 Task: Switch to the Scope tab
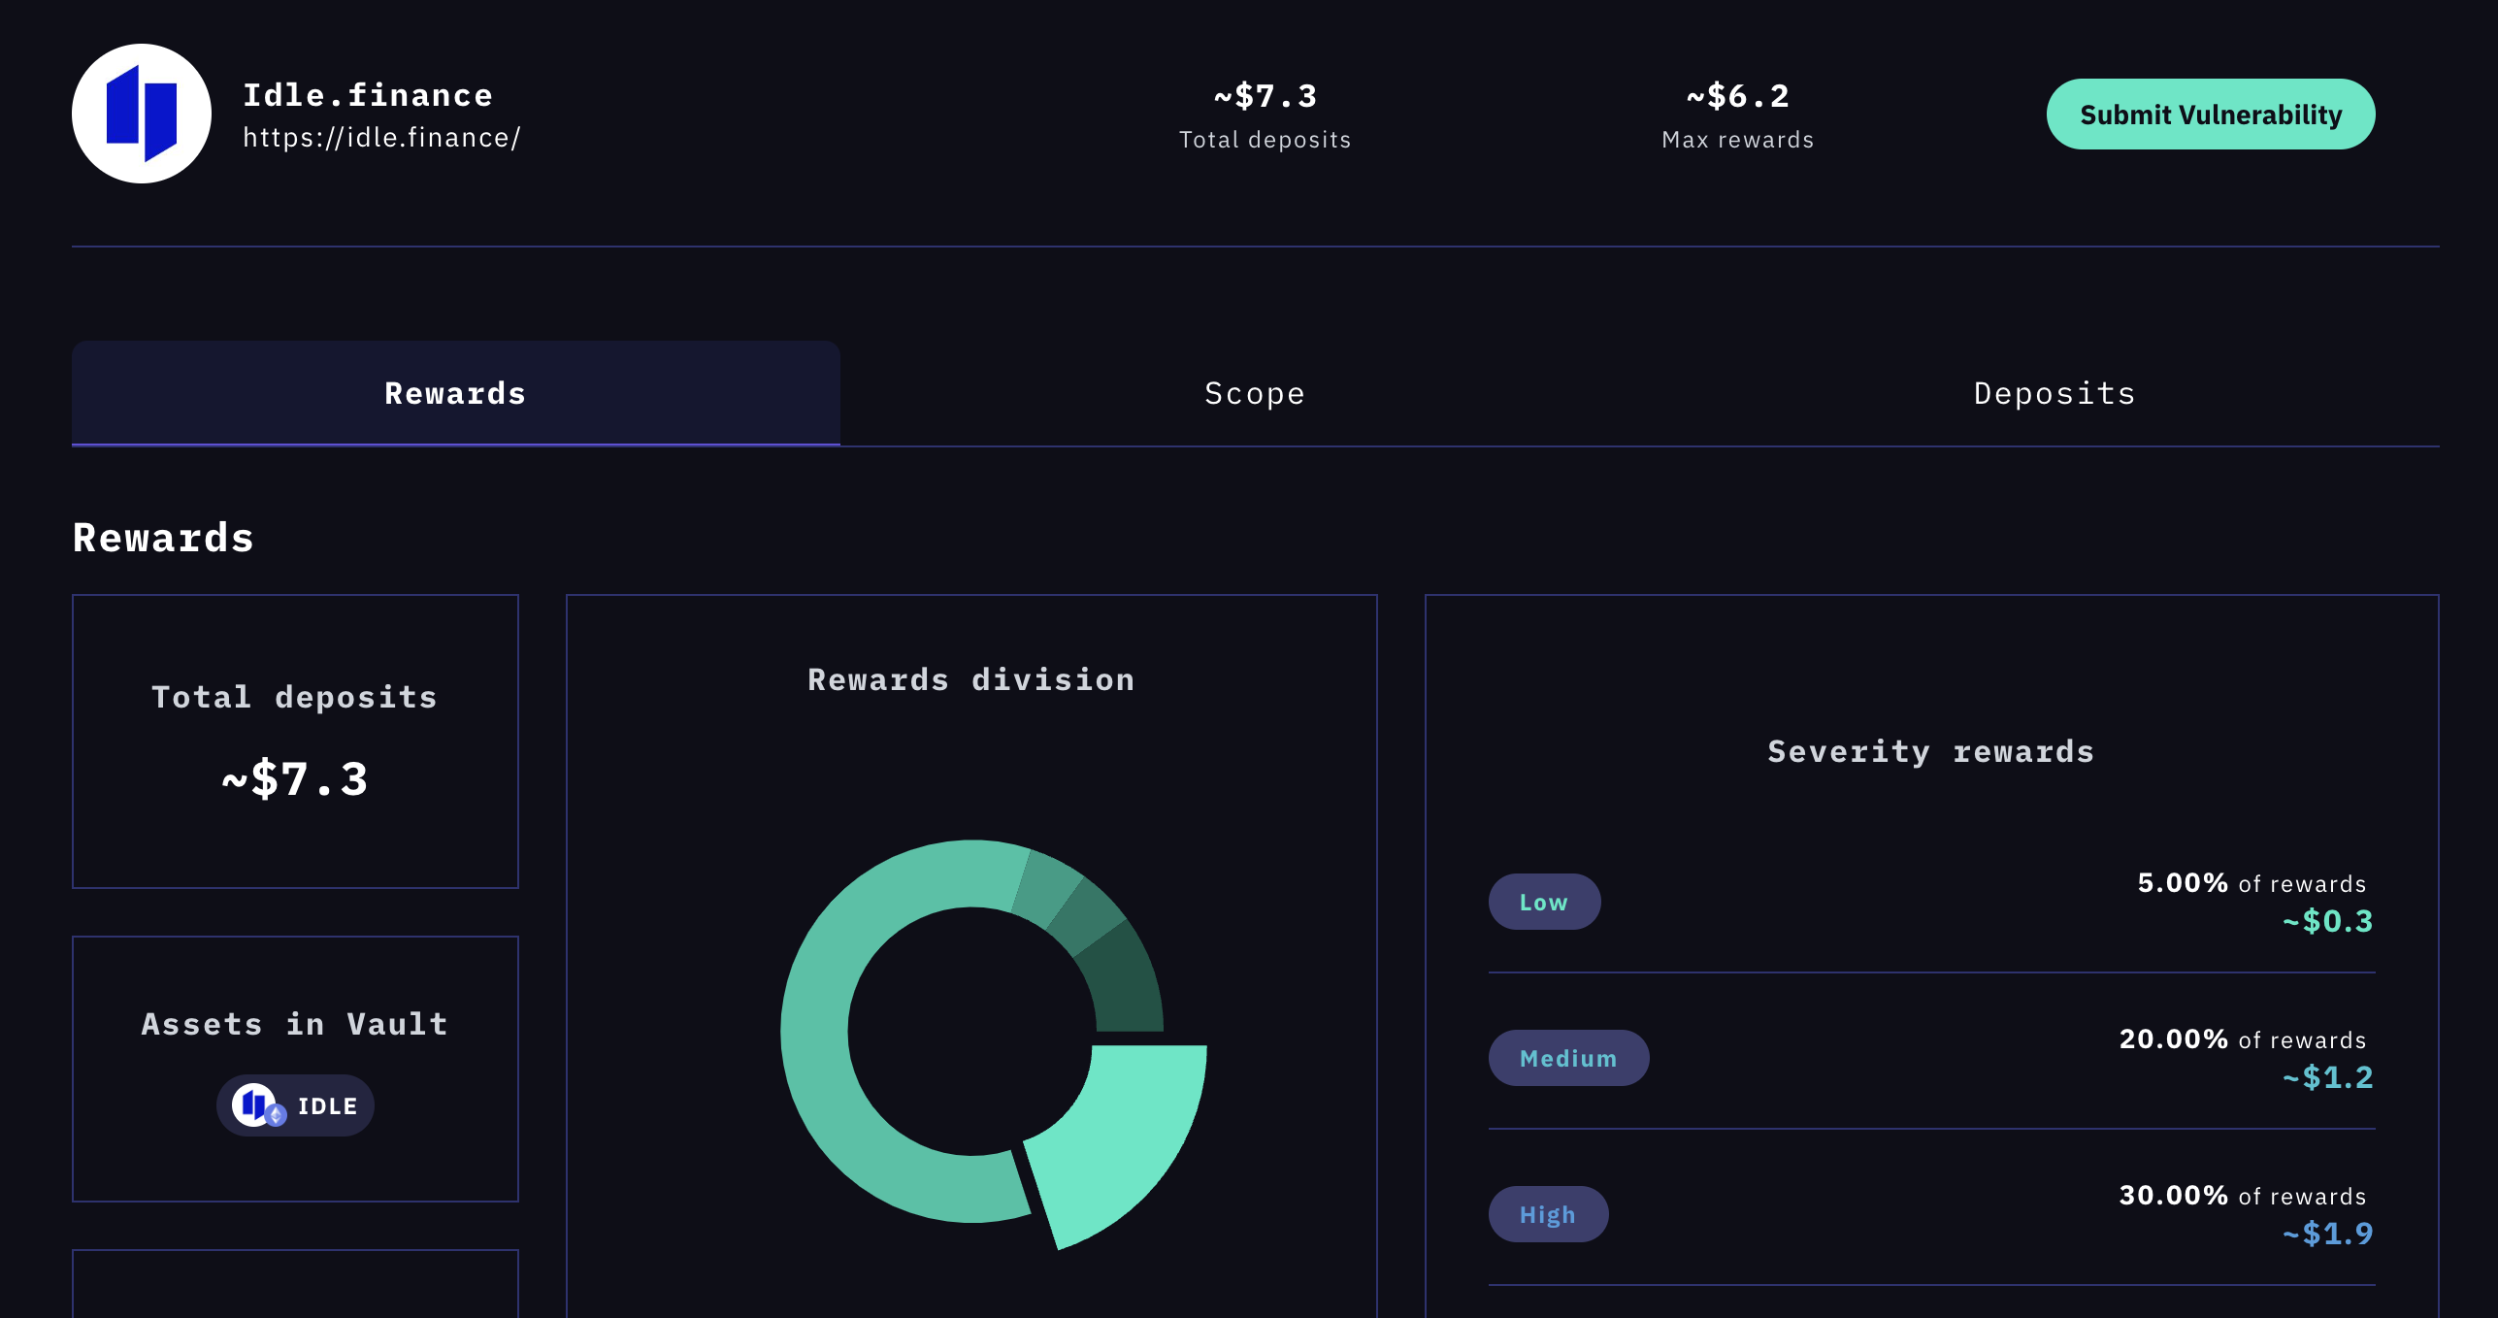point(1254,393)
